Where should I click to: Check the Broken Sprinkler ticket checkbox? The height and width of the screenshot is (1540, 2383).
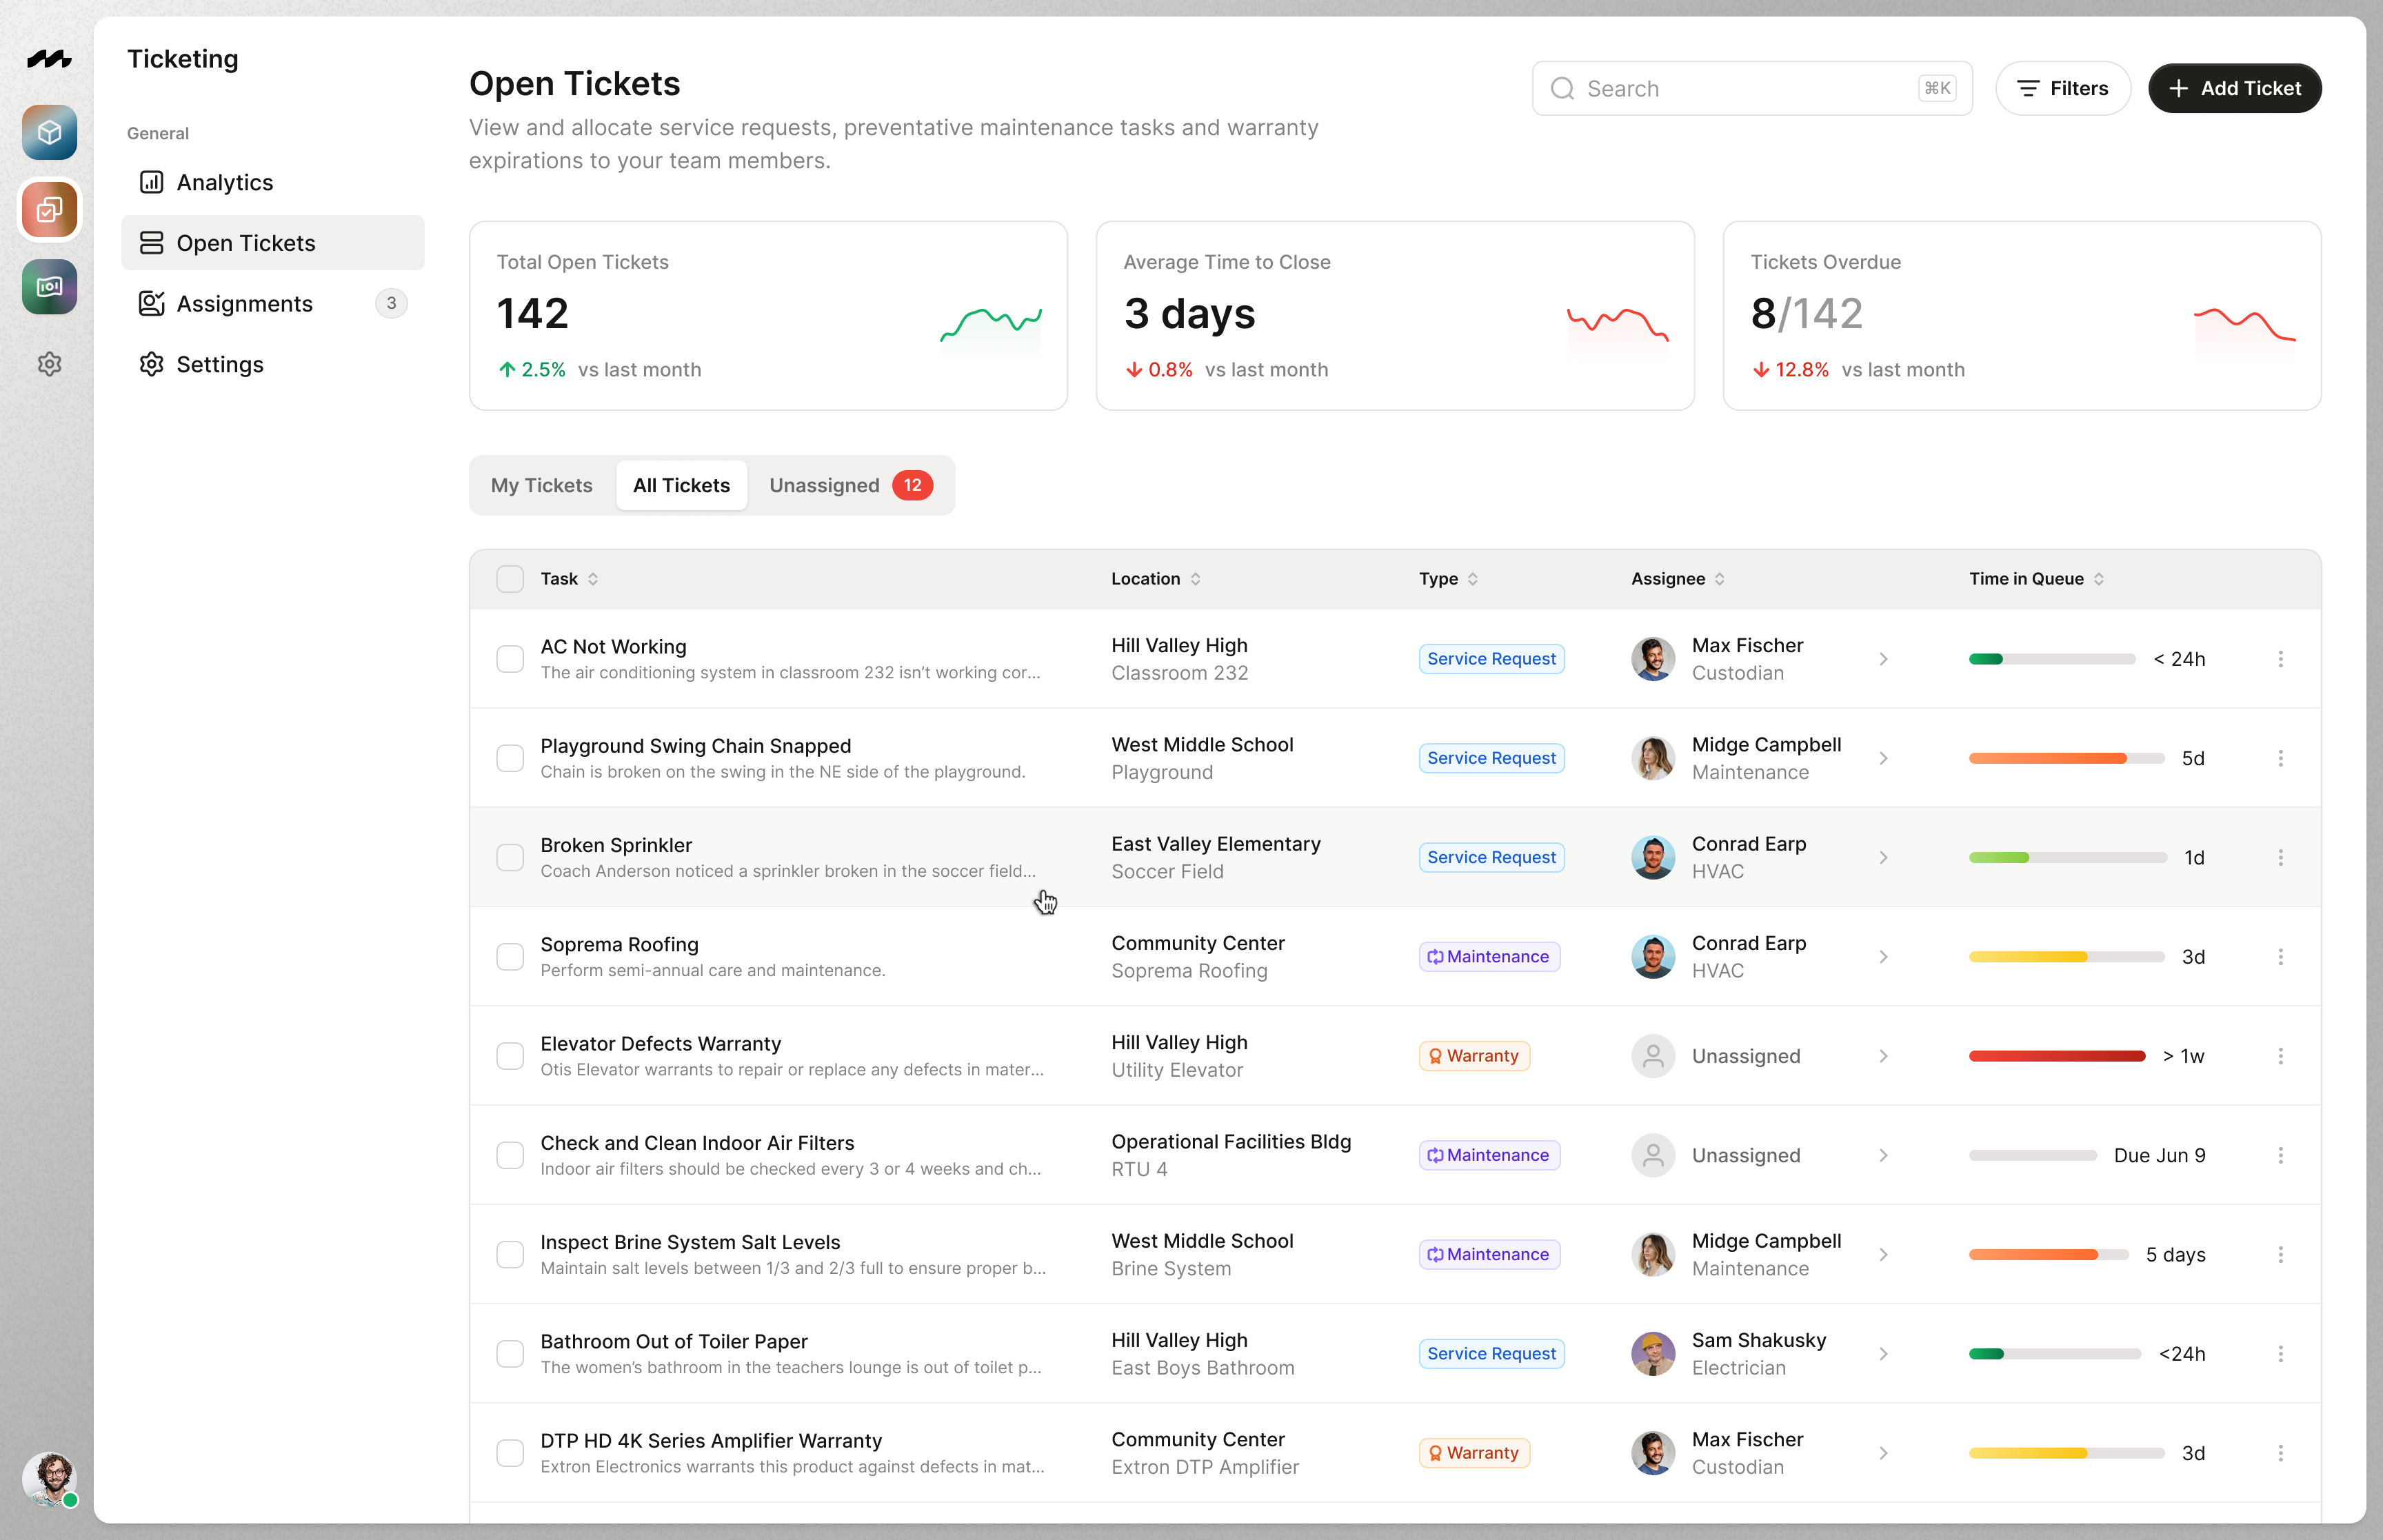click(x=510, y=858)
